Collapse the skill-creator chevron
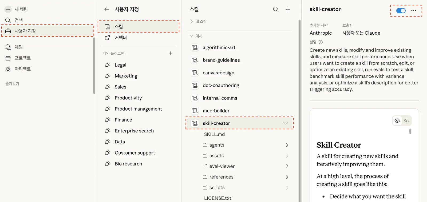Screen dimensions: 427x202 click(285, 123)
